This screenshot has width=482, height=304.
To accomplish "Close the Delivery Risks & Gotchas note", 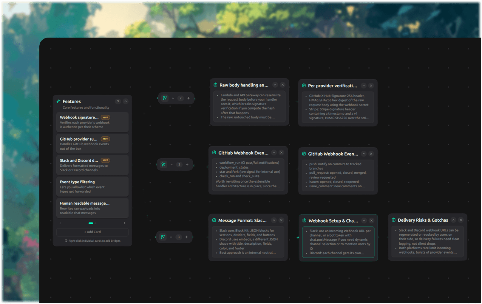I will 461,220.
